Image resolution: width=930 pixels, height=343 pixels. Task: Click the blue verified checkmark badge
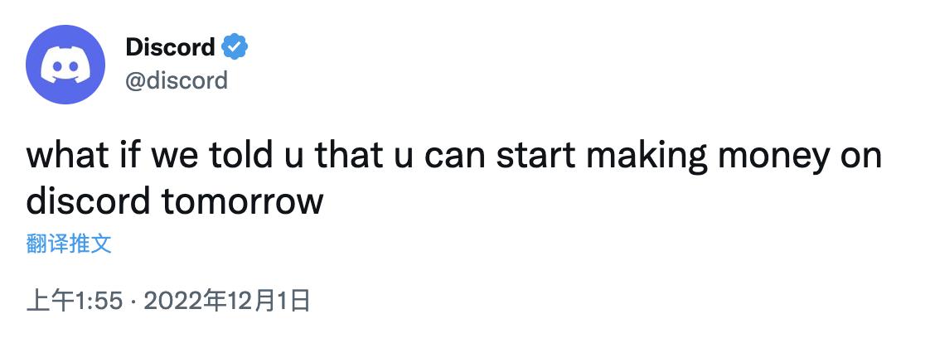[x=236, y=48]
